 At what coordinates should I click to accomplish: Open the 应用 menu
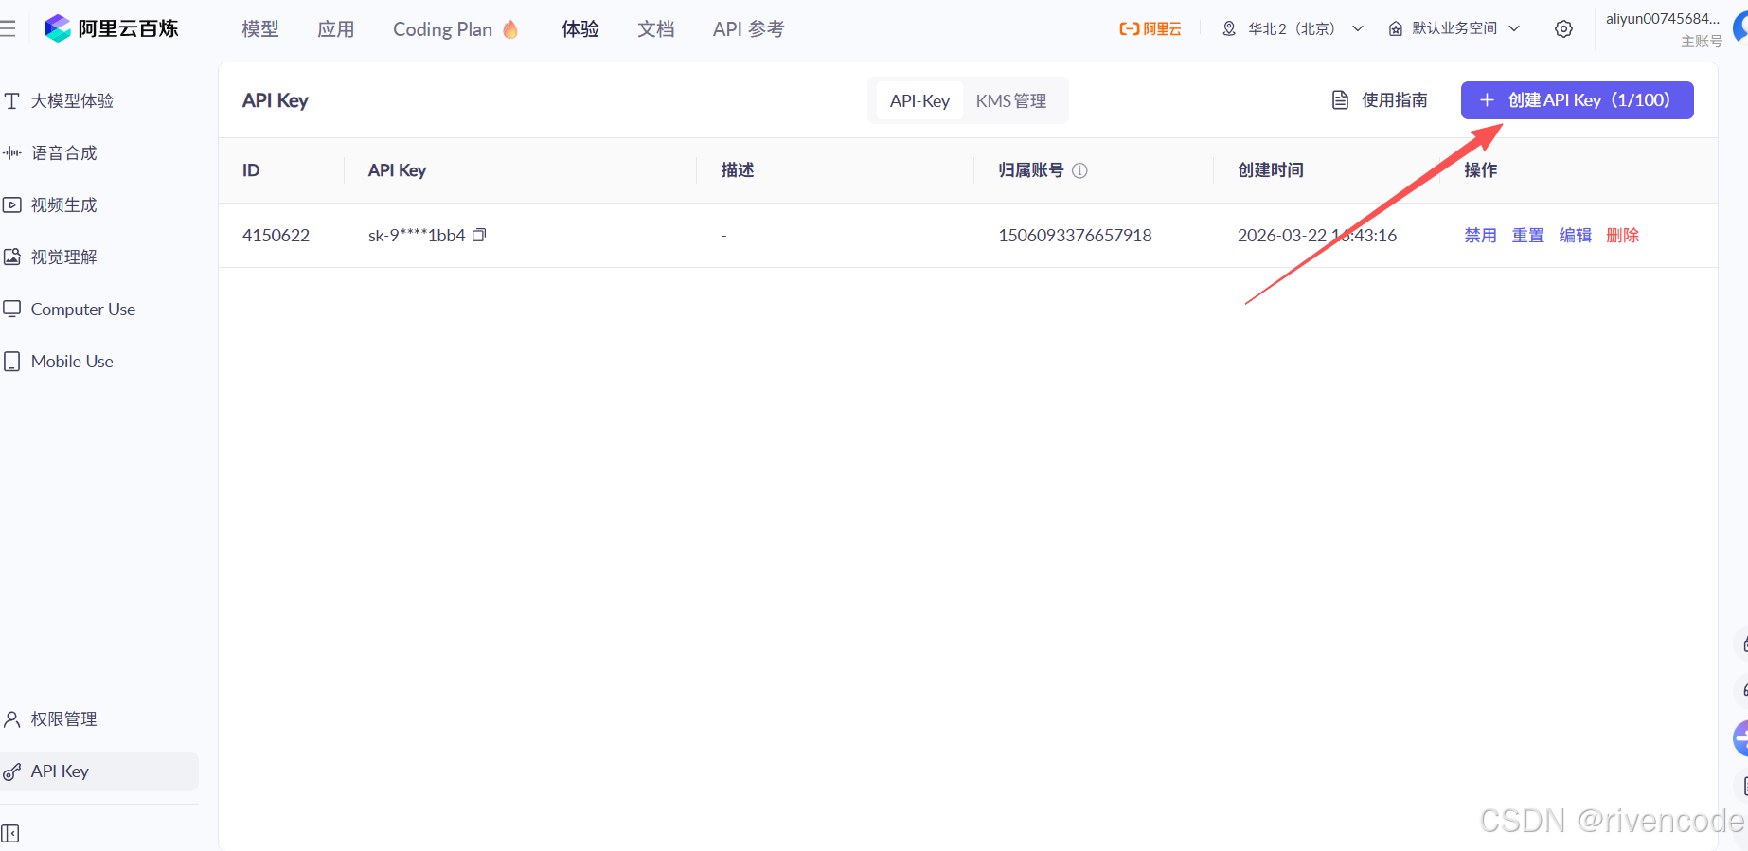(336, 29)
